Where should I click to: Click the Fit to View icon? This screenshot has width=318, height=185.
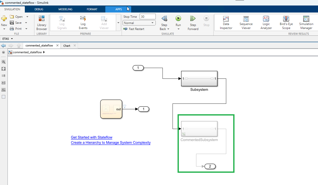[x=4, y=69]
